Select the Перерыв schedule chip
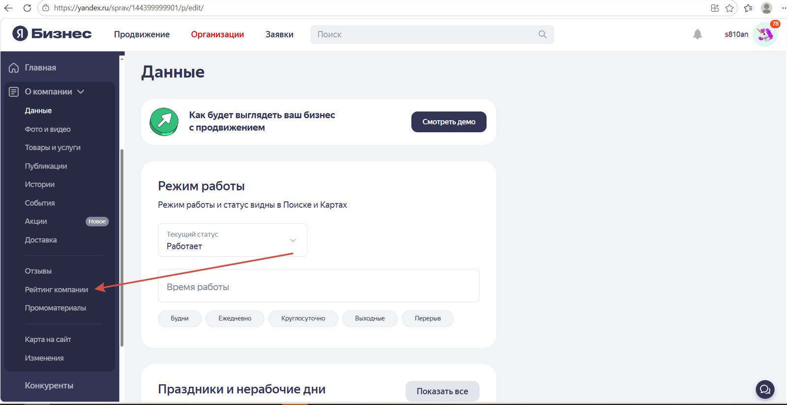787x405 pixels. coord(427,318)
